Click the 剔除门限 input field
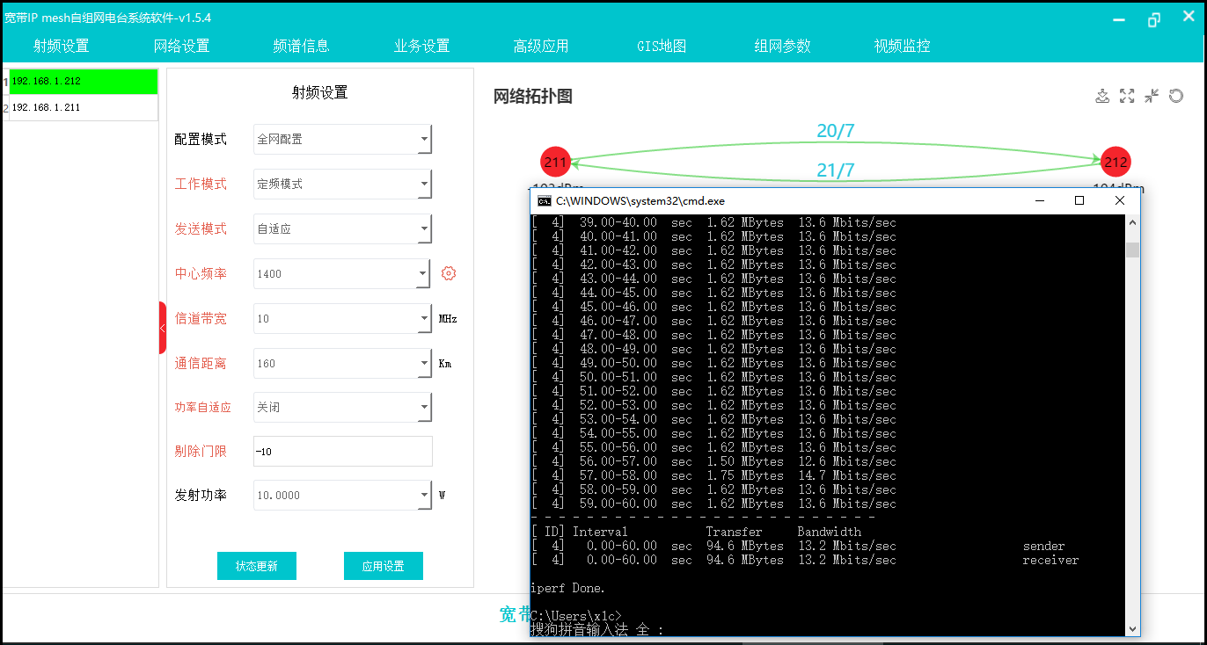1207x645 pixels. coord(343,451)
